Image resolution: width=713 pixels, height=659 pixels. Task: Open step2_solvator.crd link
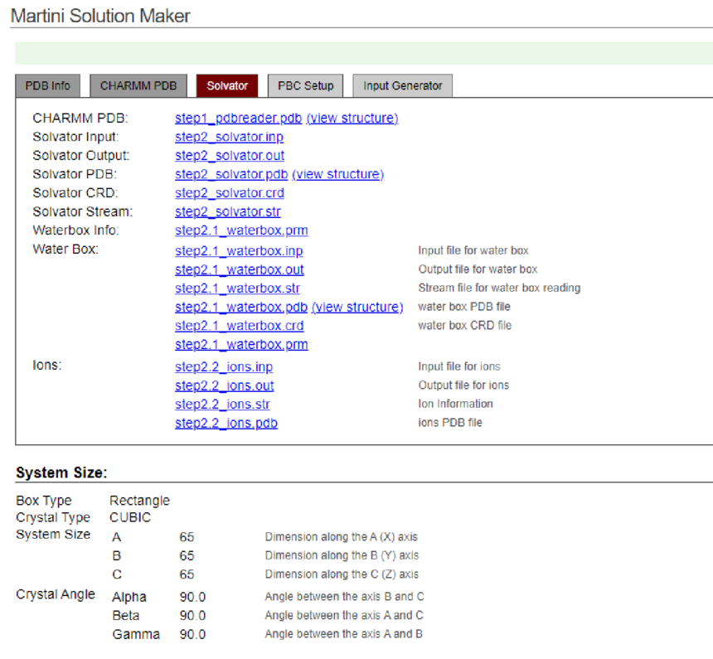pos(229,193)
